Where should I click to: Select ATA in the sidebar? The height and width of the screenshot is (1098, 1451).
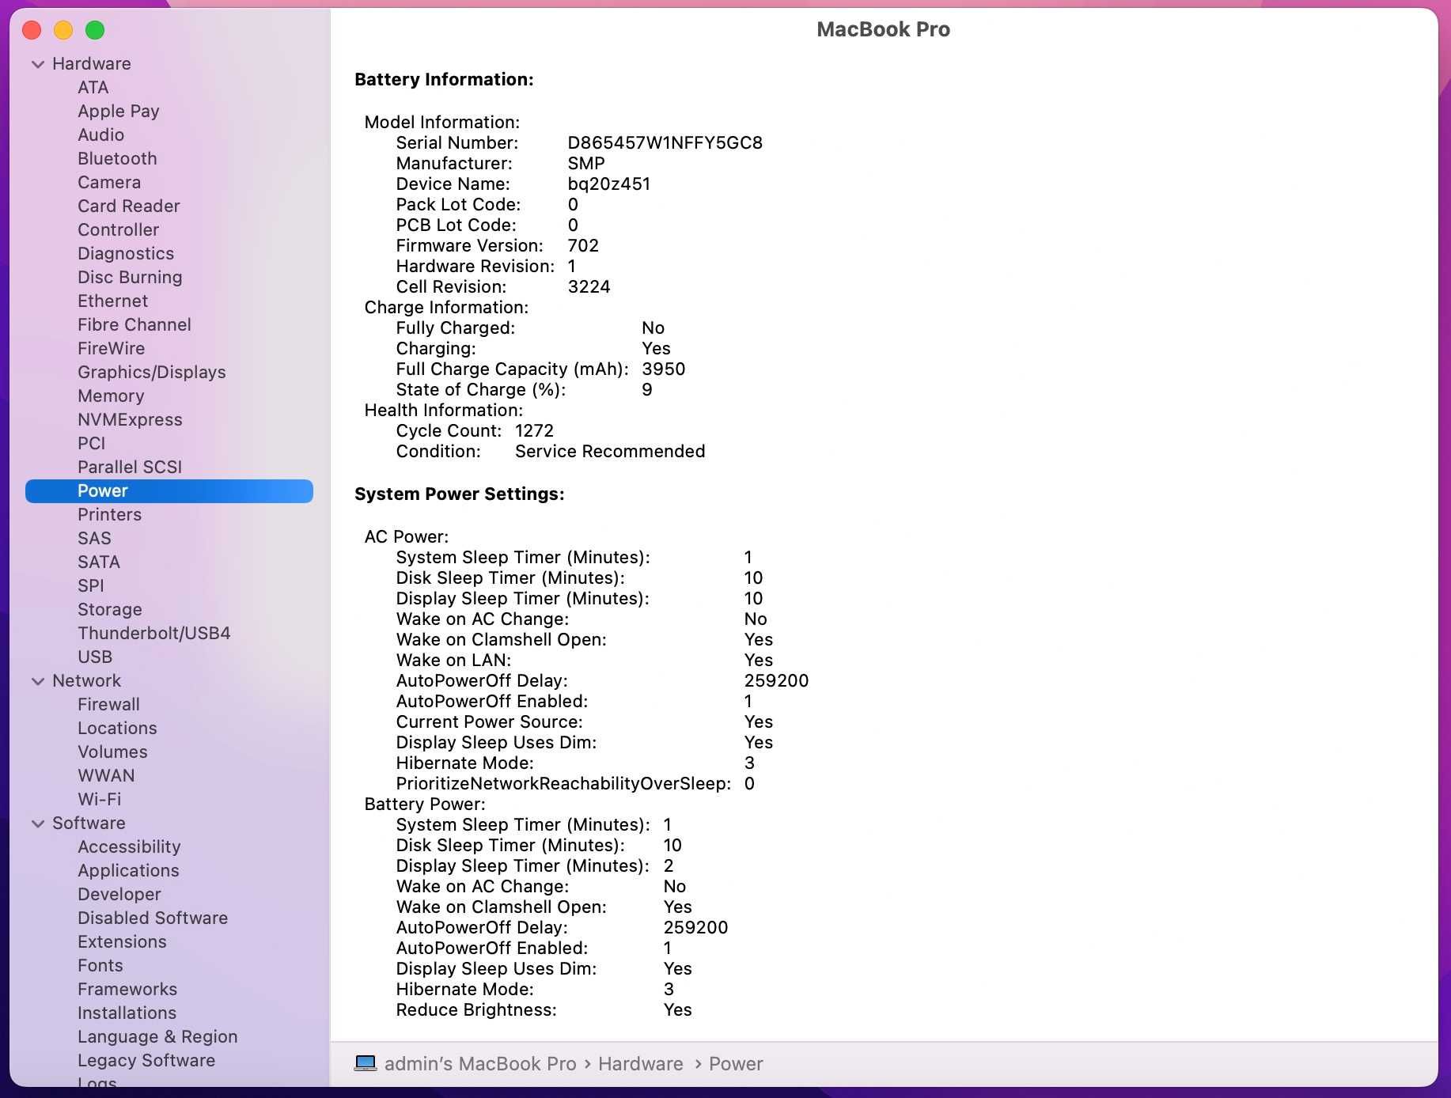(x=93, y=88)
